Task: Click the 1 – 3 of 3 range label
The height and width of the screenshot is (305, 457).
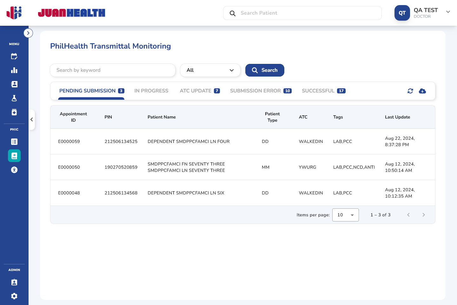Action: [x=381, y=215]
